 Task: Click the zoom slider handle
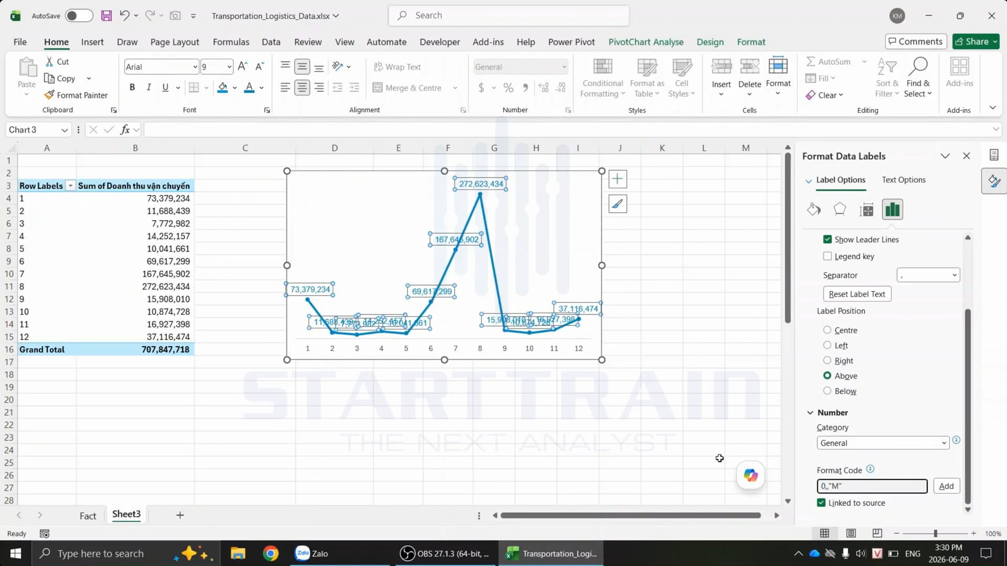(935, 533)
